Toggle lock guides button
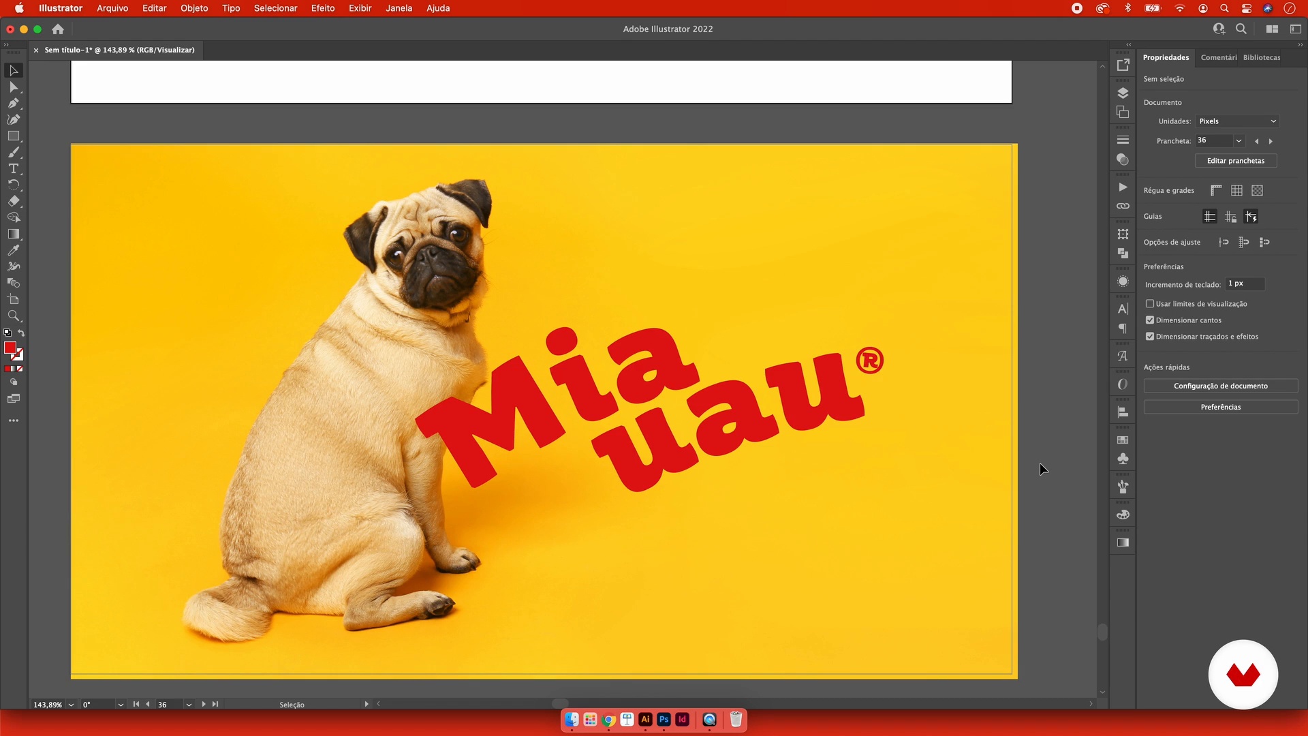1308x736 pixels. coord(1230,217)
